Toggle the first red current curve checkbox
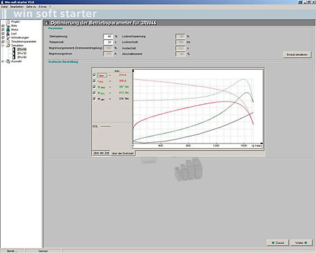Viewport: 316px width, 253px height. pyautogui.click(x=94, y=75)
